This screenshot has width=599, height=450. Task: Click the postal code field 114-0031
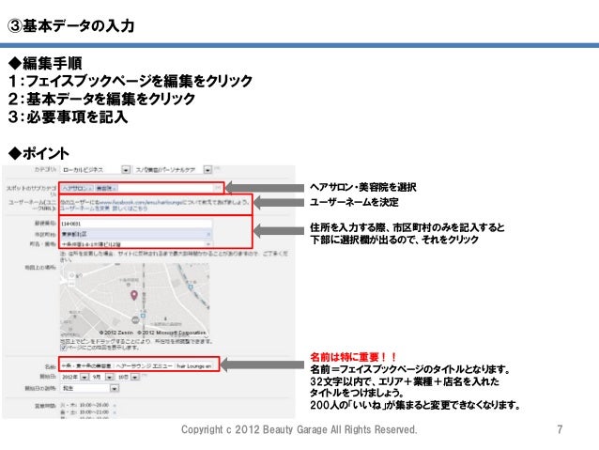coord(135,224)
